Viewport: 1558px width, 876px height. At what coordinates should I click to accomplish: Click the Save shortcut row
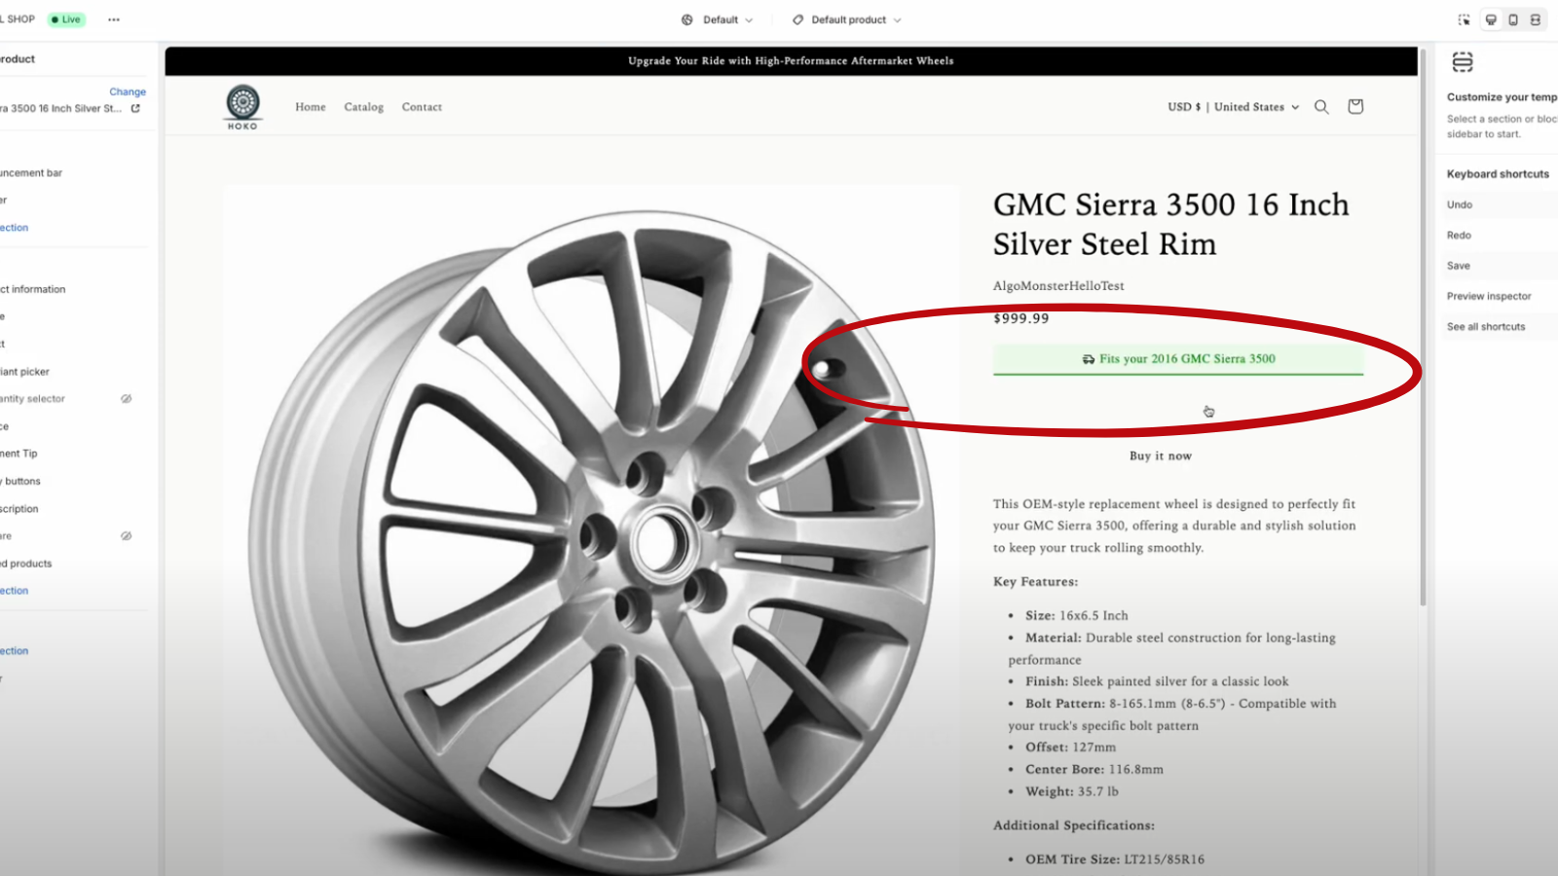(x=1499, y=266)
